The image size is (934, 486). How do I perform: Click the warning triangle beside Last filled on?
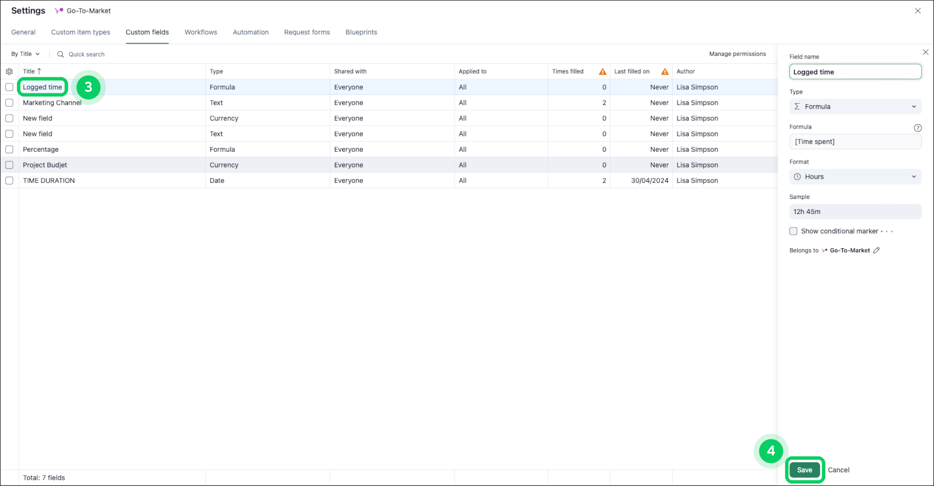tap(665, 71)
